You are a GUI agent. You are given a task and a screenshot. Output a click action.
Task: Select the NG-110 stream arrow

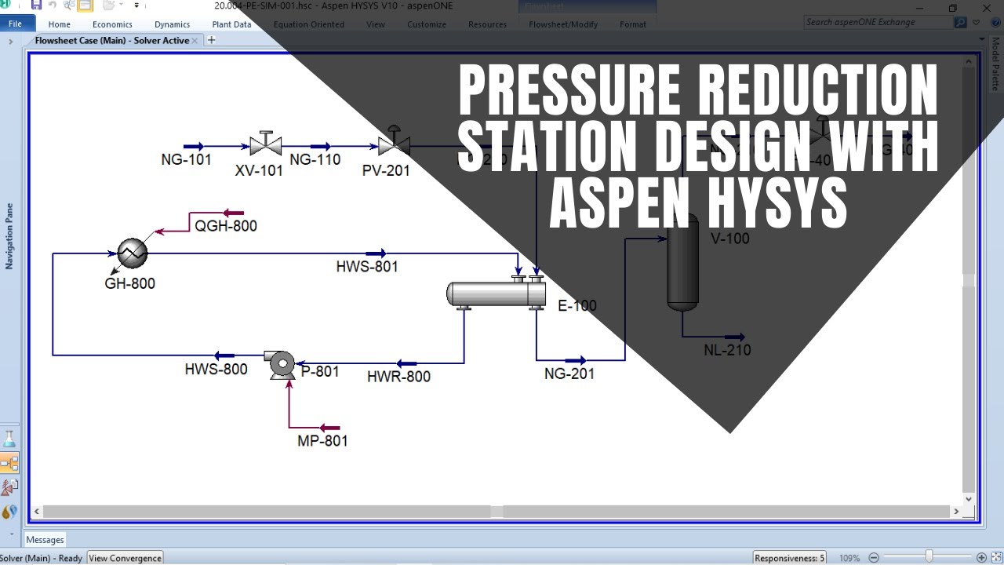pyautogui.click(x=320, y=146)
